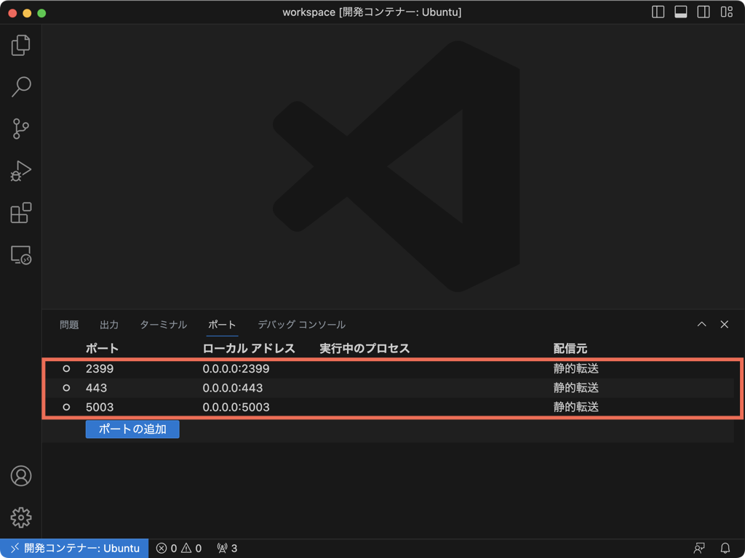This screenshot has width=745, height=558.
Task: Click the red close window button
Action: [x=12, y=13]
